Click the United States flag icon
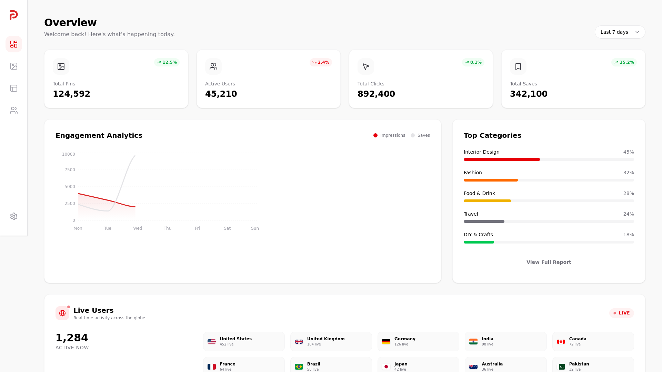Screen dimensions: 662x372 click(212, 342)
